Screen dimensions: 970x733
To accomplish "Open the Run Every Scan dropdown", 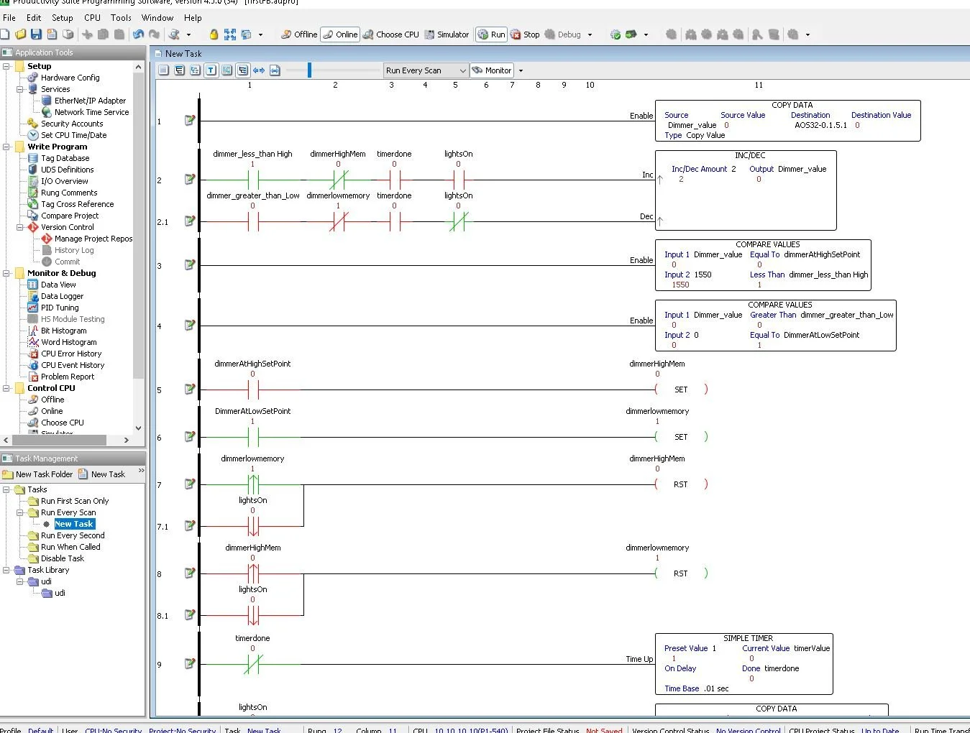I will (x=426, y=70).
